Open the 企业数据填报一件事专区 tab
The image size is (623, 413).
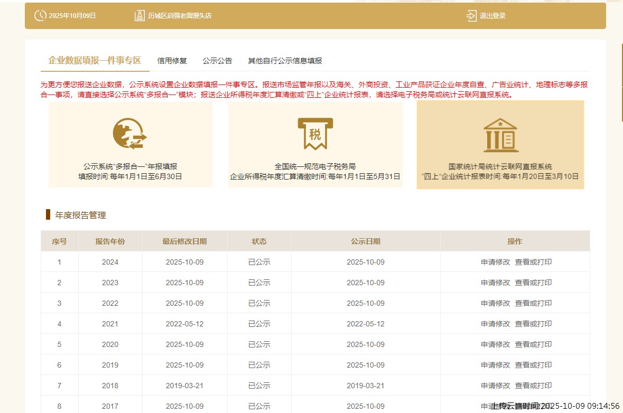pyautogui.click(x=95, y=61)
